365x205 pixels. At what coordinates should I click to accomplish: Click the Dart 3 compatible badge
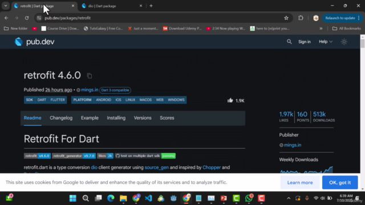coord(115,90)
